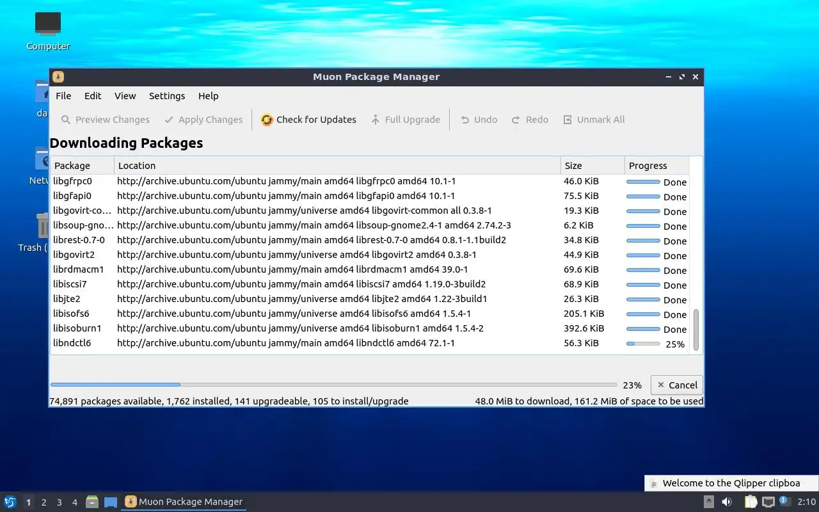Open the Lubuntu start menu
This screenshot has width=819, height=512.
coord(10,502)
